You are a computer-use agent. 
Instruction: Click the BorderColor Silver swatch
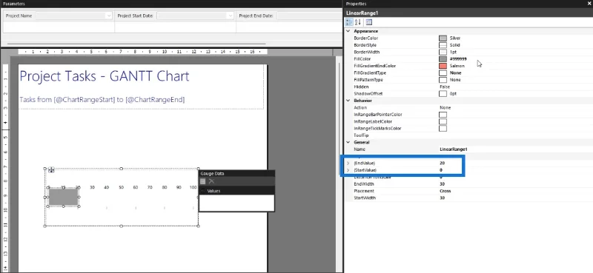tap(443, 38)
